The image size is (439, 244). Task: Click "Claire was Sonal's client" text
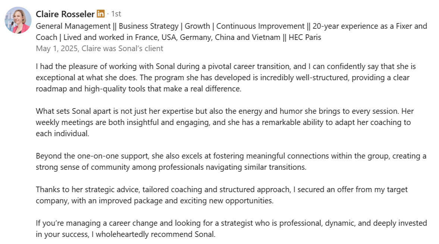click(122, 49)
